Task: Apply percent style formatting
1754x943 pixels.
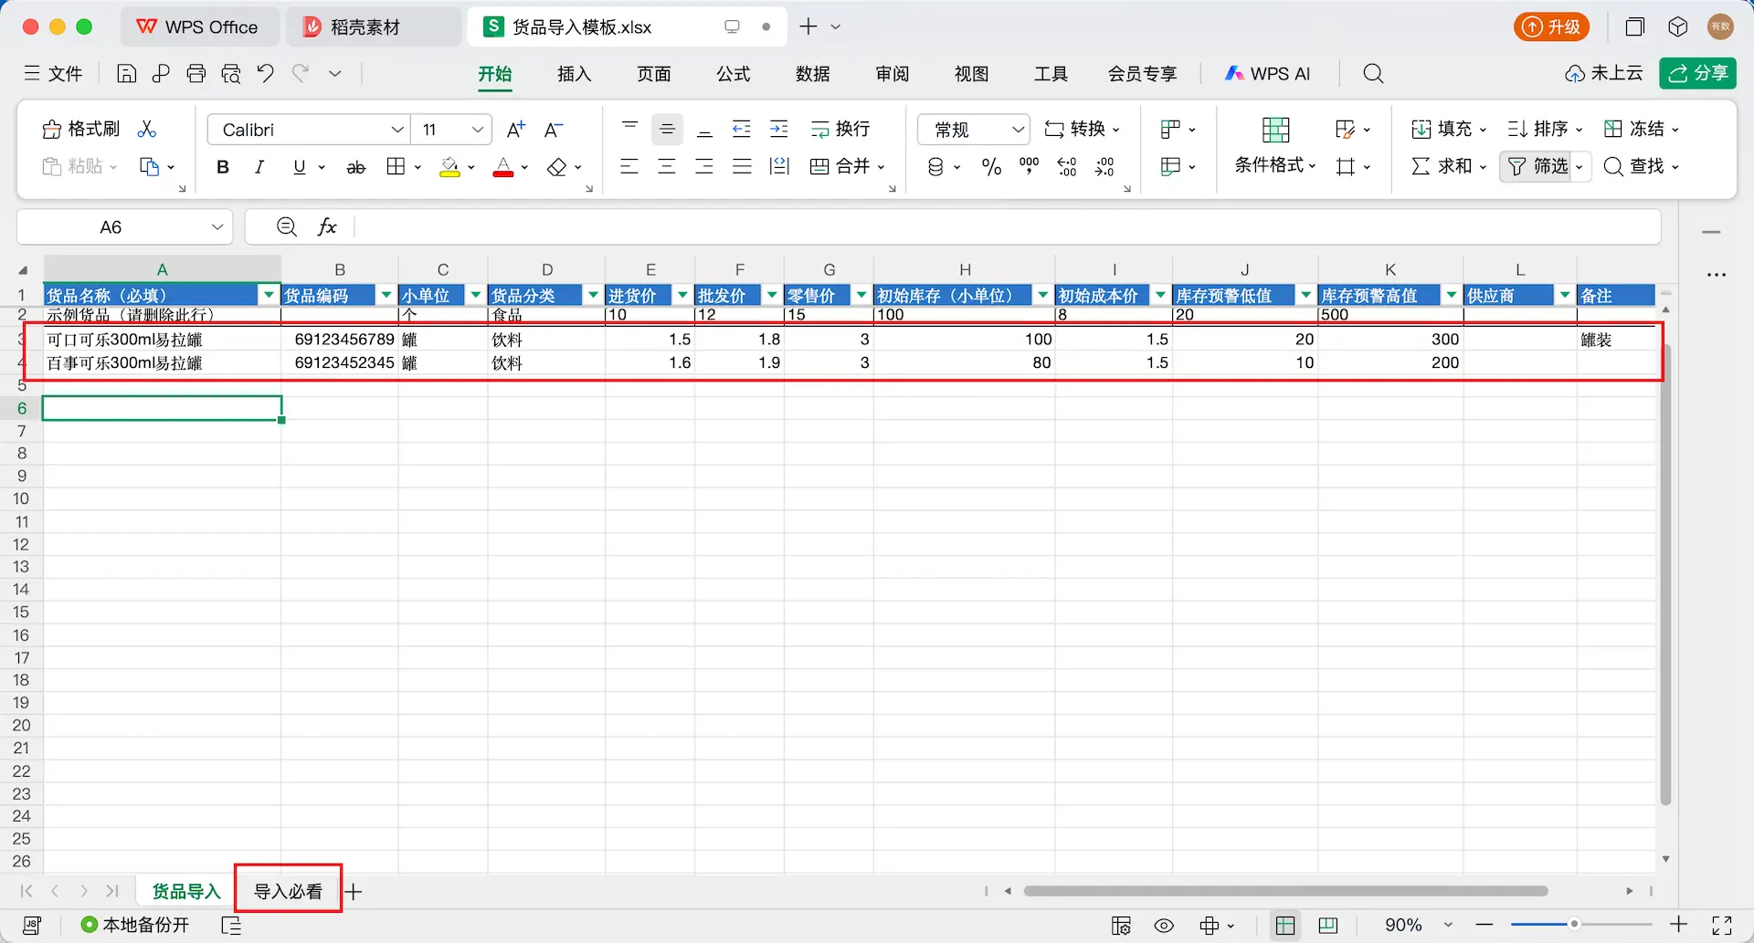Action: pos(991,167)
